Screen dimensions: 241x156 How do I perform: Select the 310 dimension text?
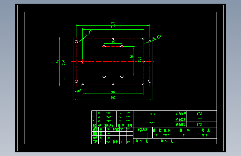[113, 28]
